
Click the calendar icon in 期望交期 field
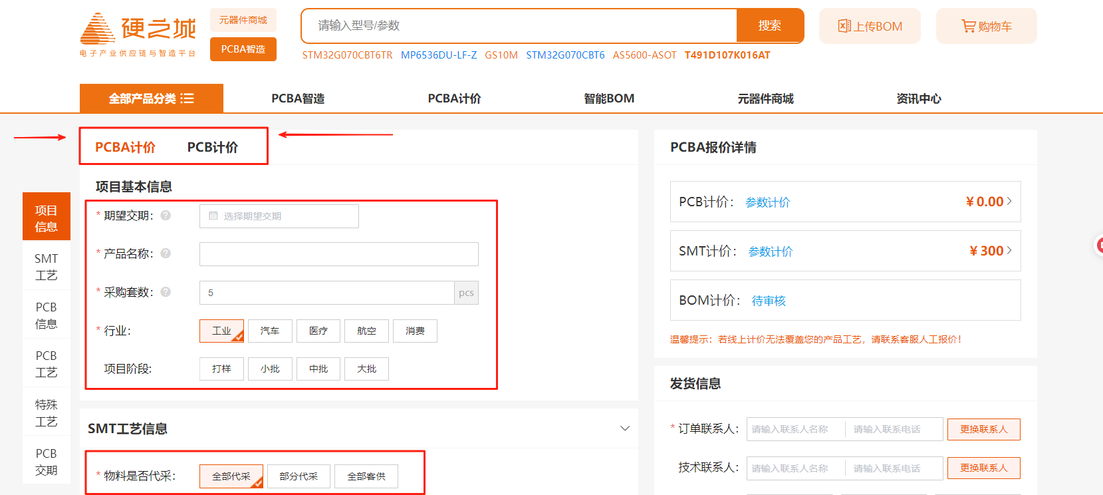[213, 216]
